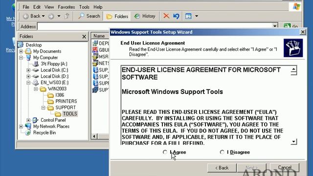Click the Local Disk (D:) drive icon

click(36, 76)
